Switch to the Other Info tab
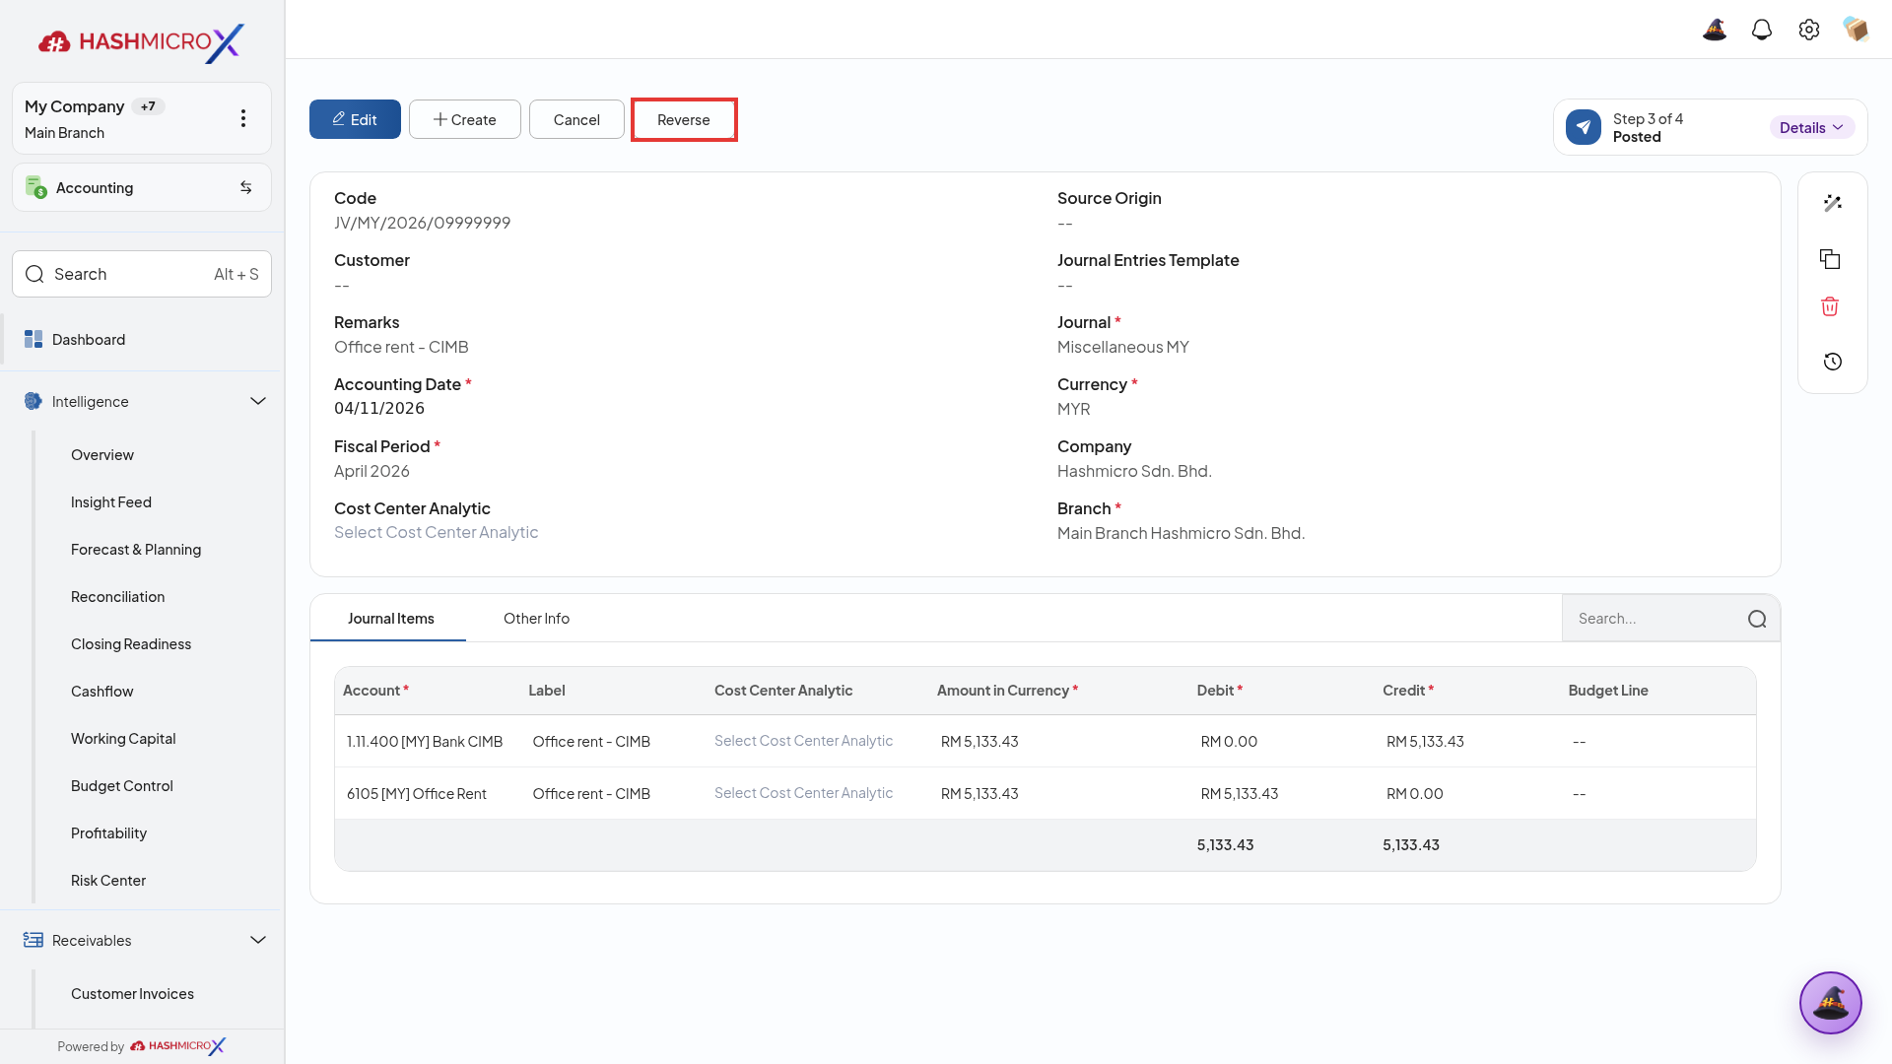 536,619
